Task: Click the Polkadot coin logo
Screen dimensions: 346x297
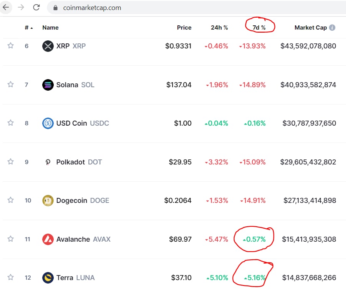Action: 48,162
